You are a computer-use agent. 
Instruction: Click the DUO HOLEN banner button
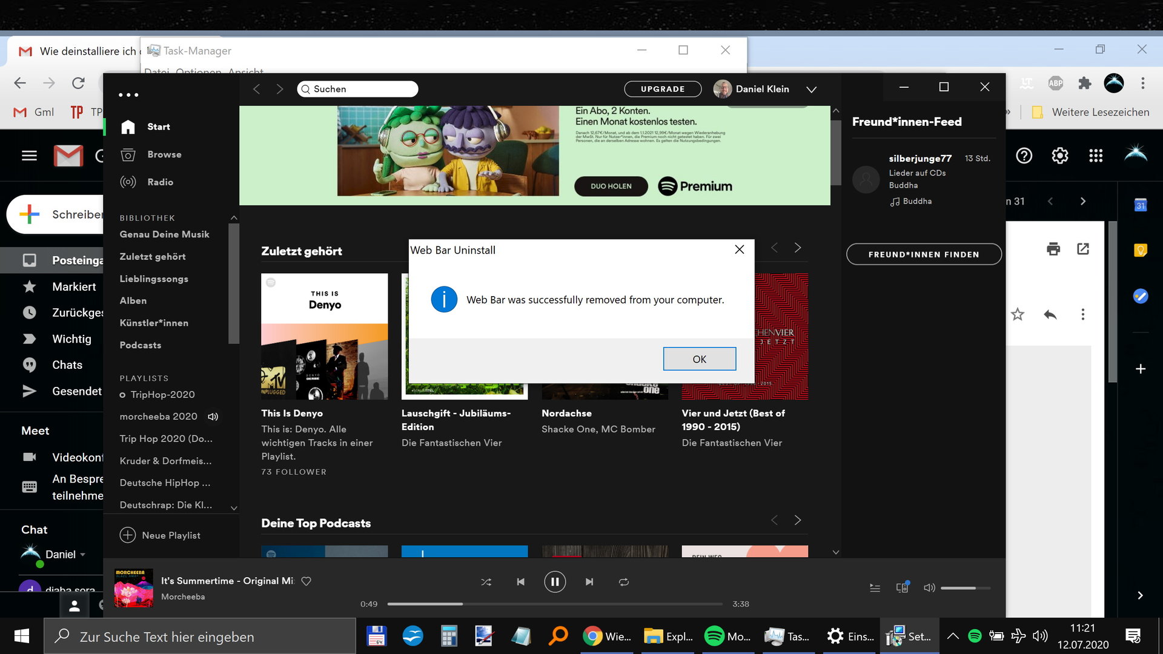point(611,186)
